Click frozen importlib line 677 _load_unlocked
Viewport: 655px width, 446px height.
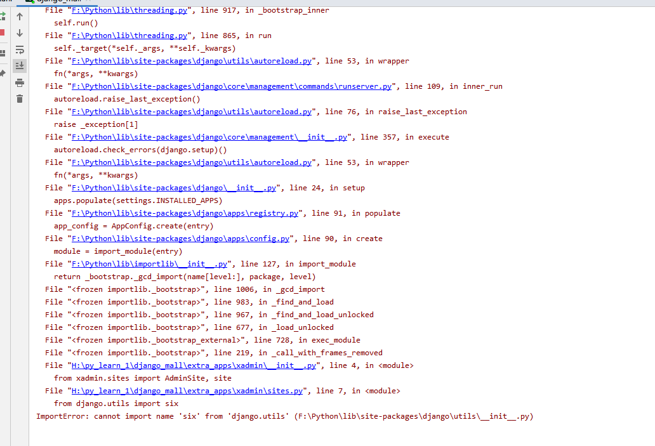190,327
